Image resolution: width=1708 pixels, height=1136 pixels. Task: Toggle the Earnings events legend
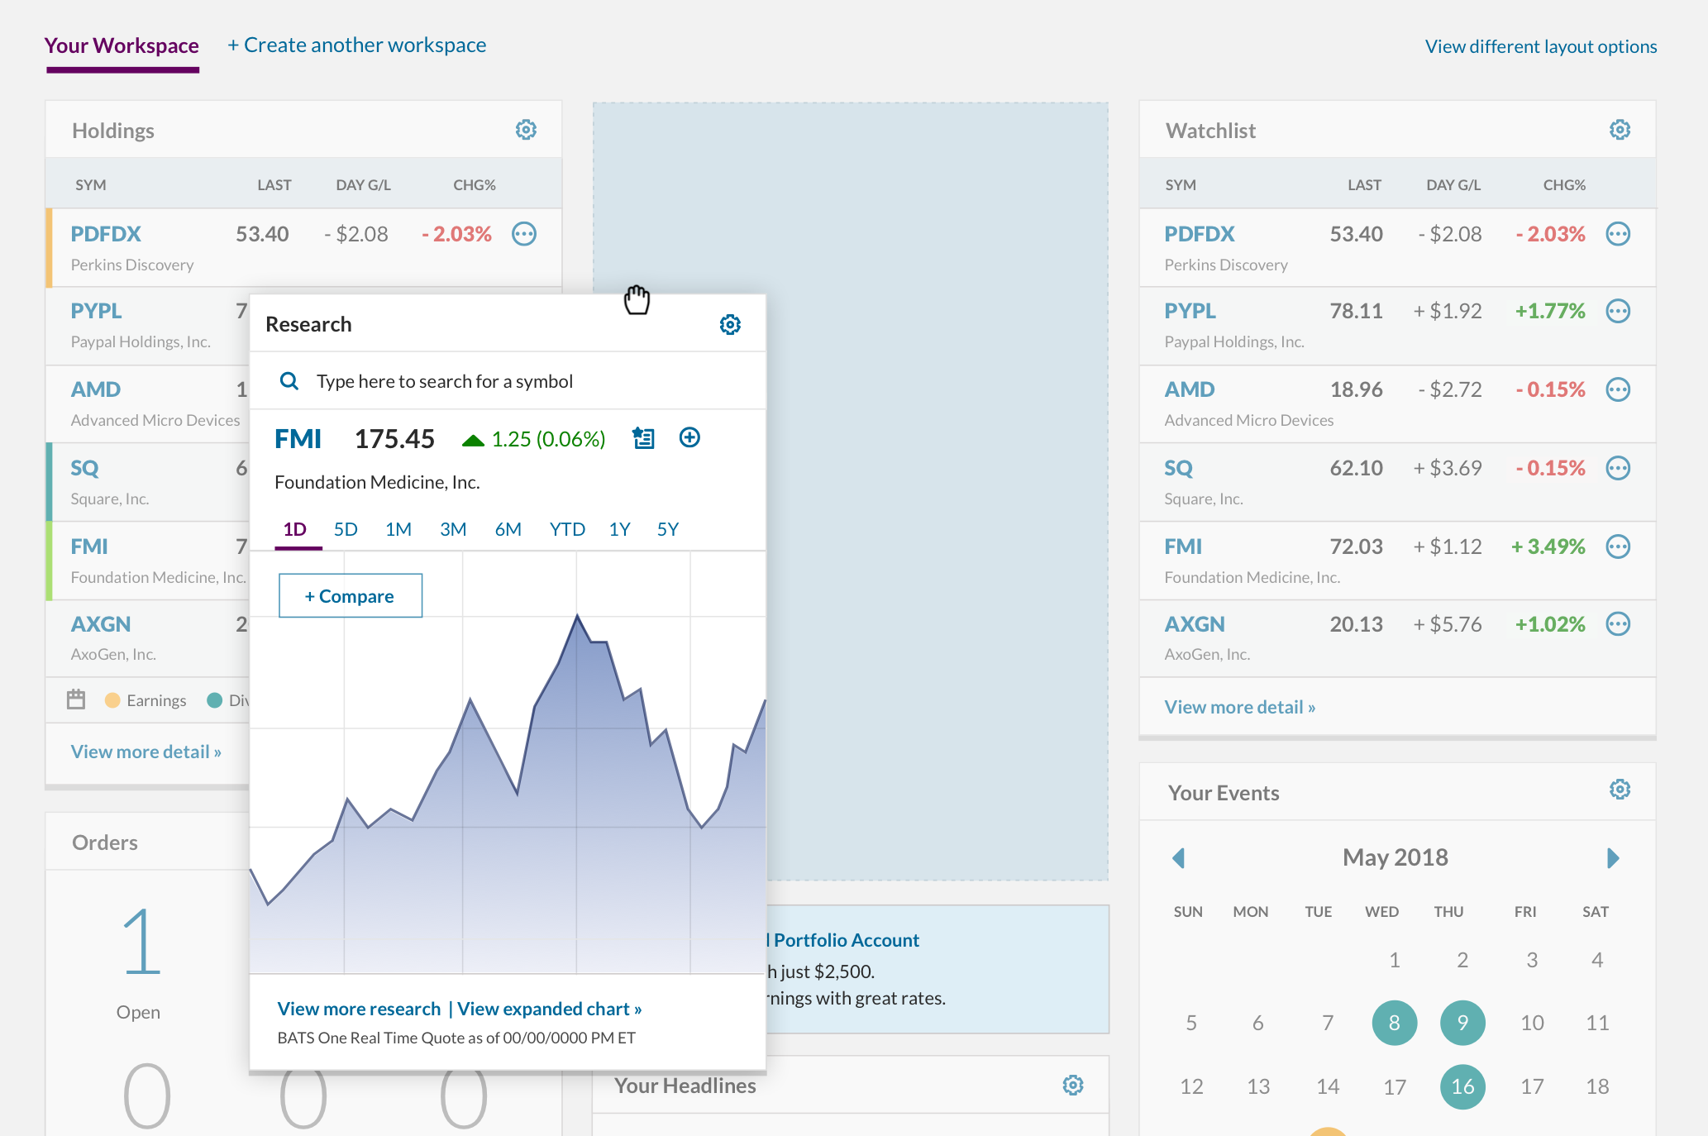[x=114, y=699]
